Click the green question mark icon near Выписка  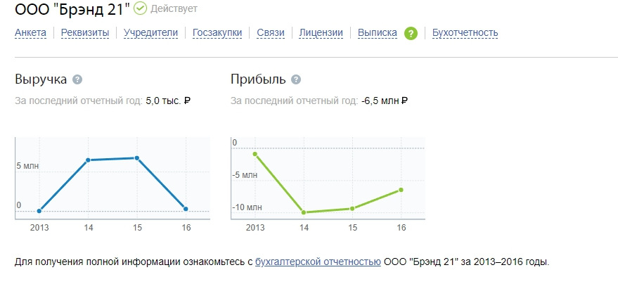(411, 33)
